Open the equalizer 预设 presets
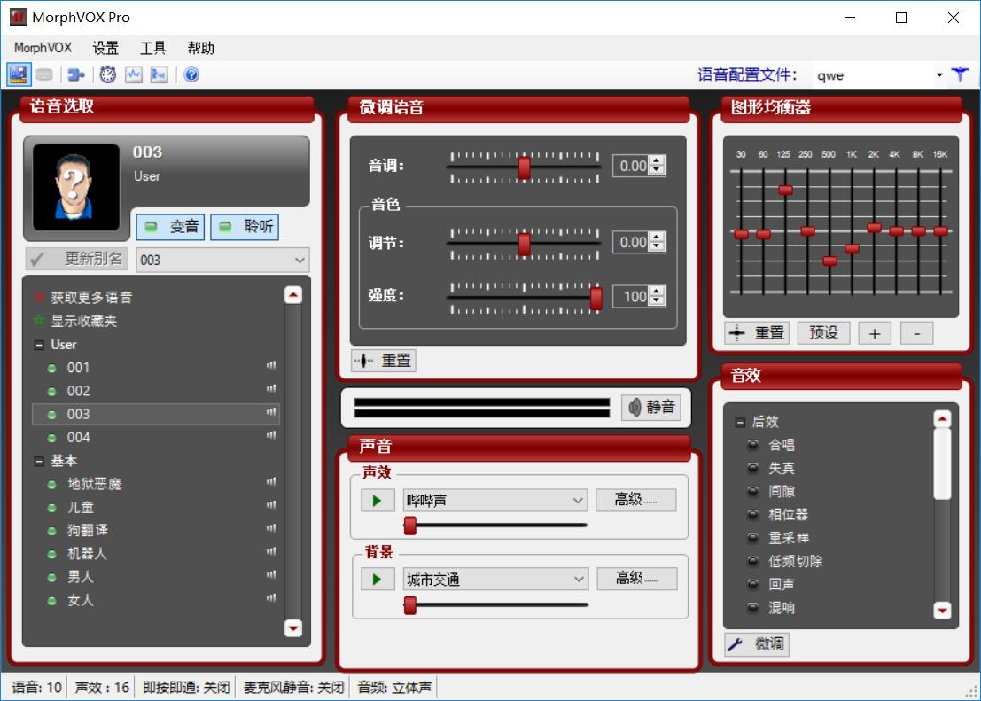The width and height of the screenshot is (981, 701). tap(823, 332)
